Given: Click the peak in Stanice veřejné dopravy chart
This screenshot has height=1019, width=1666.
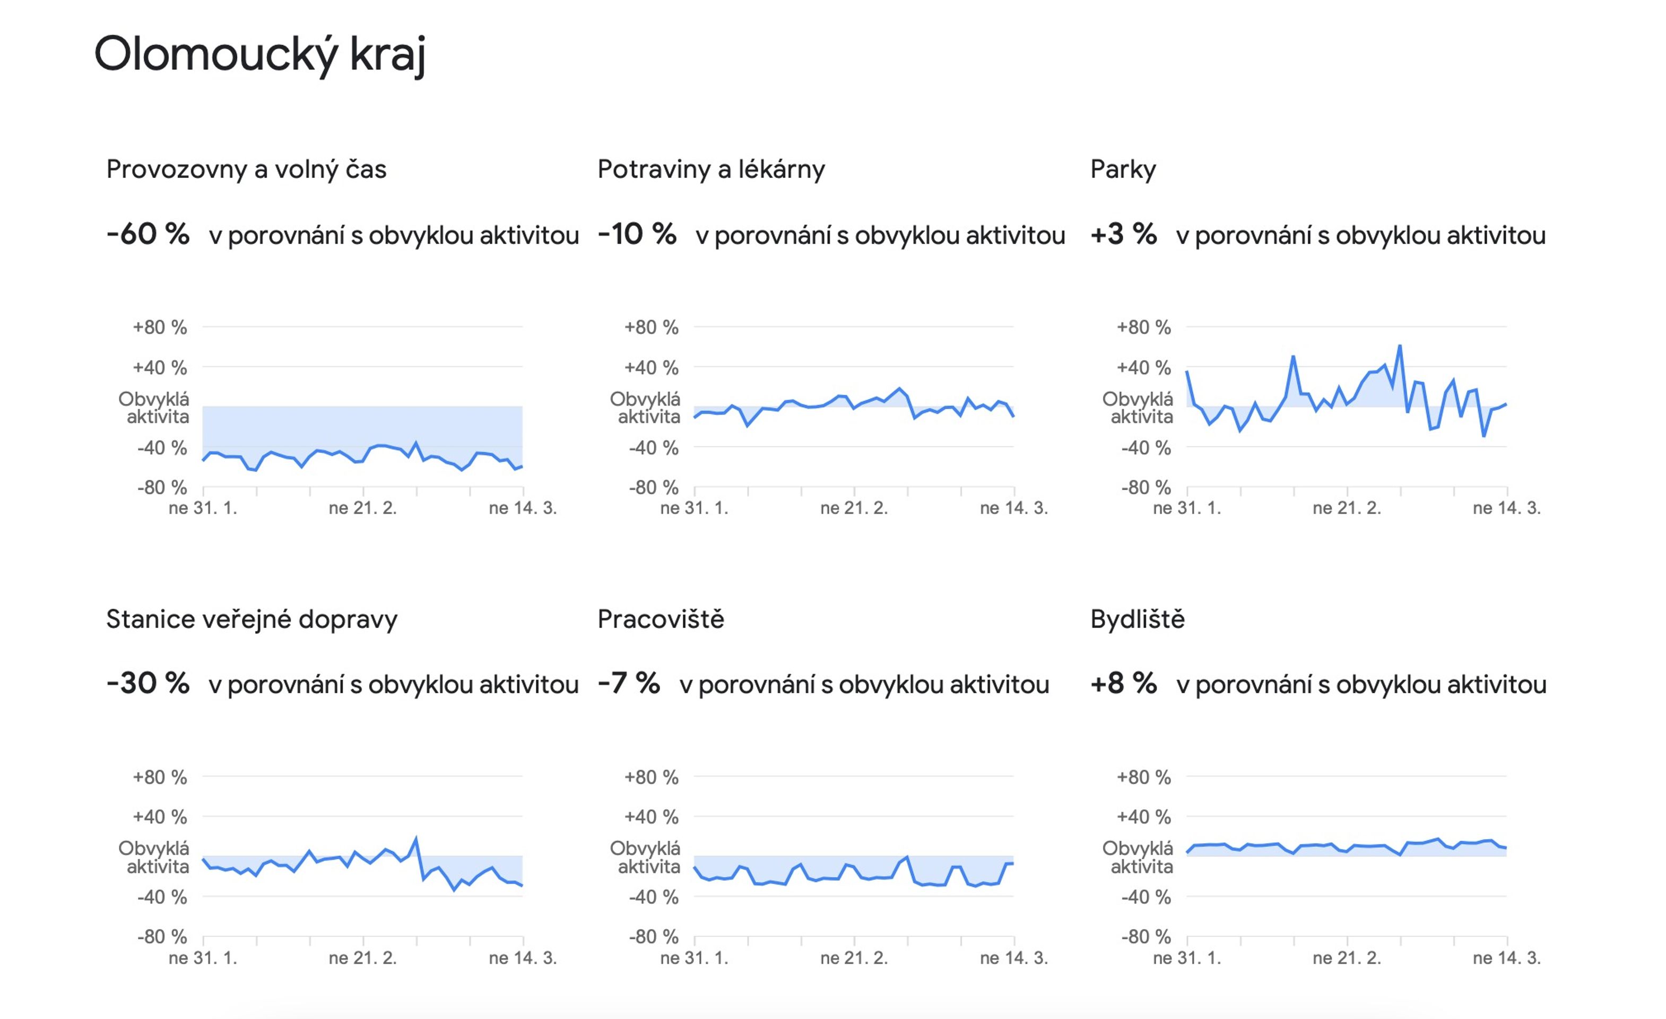Looking at the screenshot, I should coord(416,839).
